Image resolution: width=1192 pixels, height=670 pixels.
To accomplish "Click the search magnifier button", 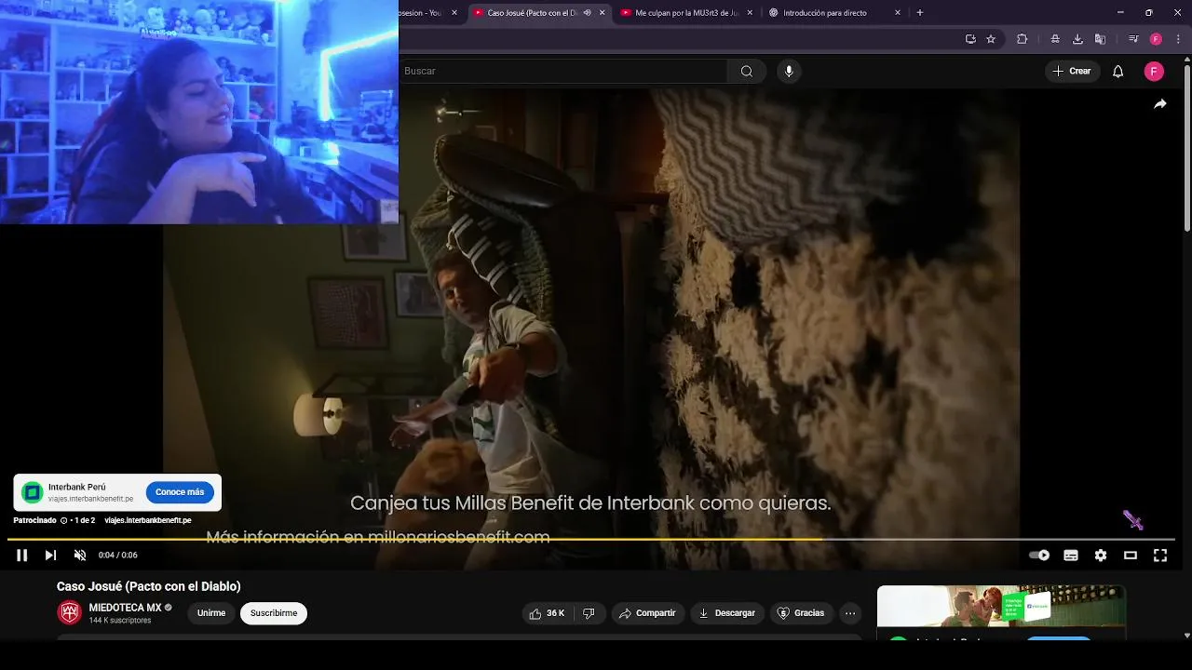I will (x=746, y=71).
